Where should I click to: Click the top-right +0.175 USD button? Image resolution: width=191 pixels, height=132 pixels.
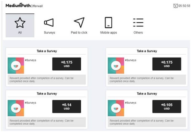coord(167,64)
